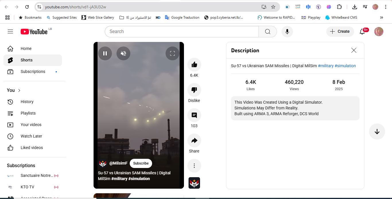The width and height of the screenshot is (392, 199).
Task: Bookmark this page with star icon
Action: (273, 7)
